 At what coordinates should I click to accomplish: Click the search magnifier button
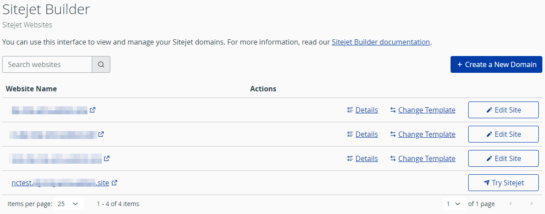(101, 64)
